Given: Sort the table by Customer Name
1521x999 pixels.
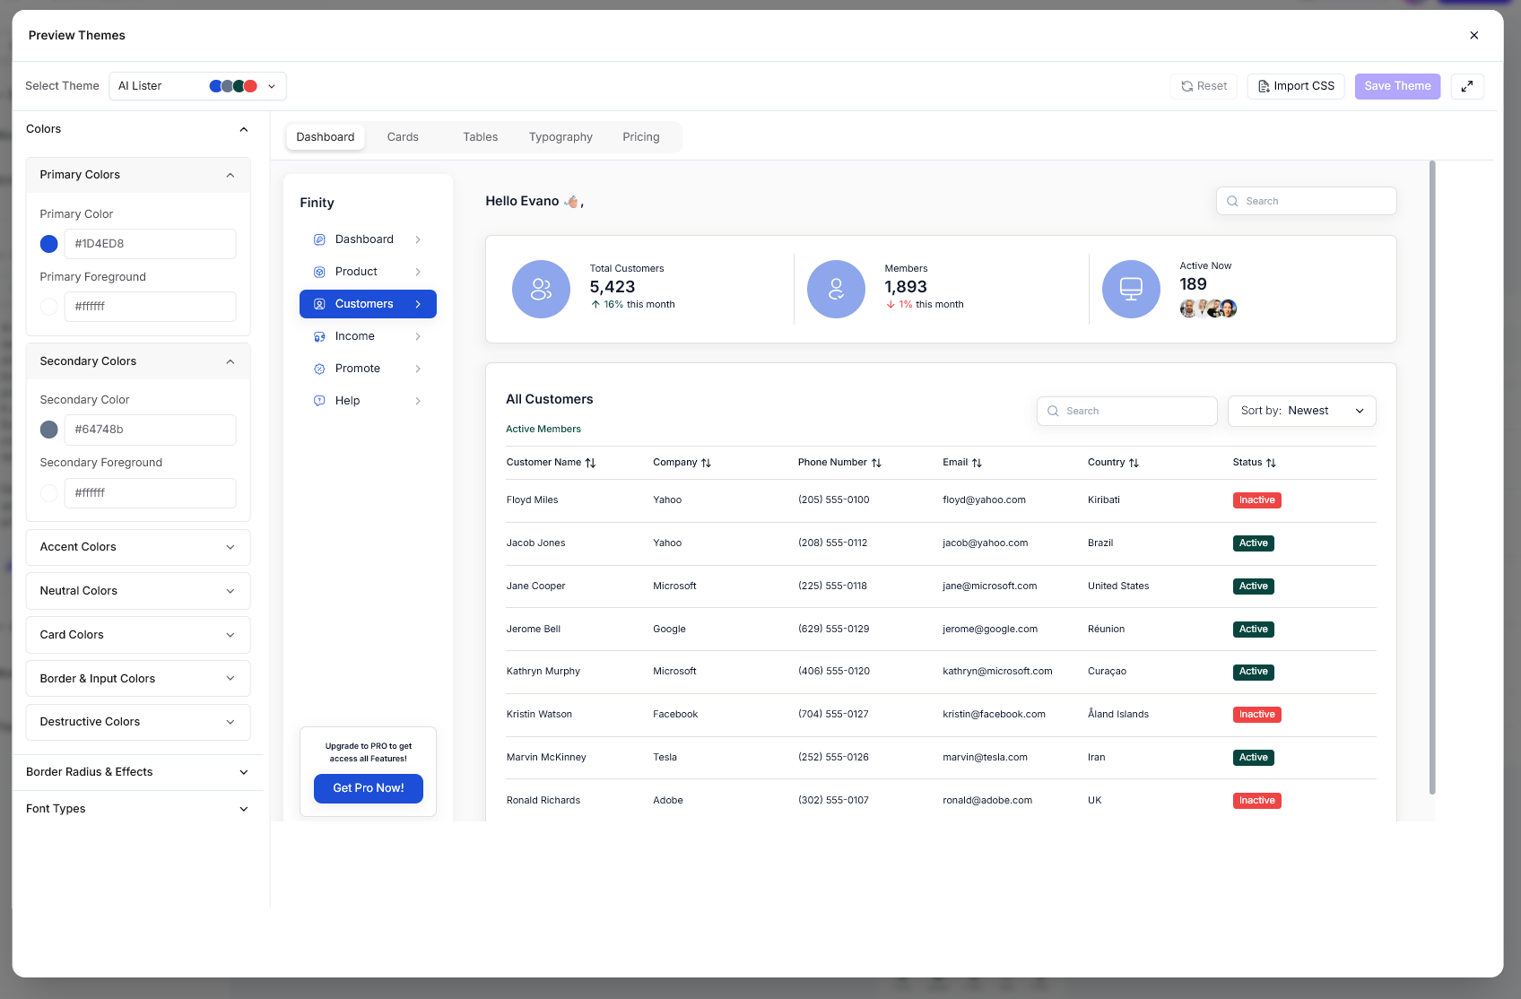Looking at the screenshot, I should tap(590, 462).
